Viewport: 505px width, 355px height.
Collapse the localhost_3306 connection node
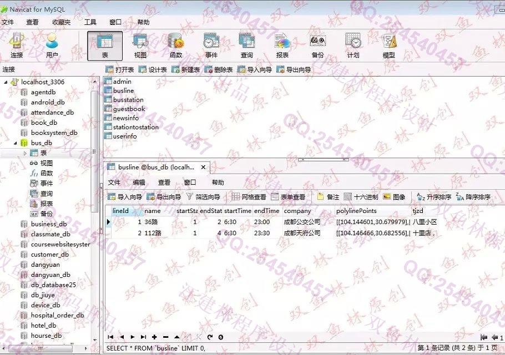tap(6, 82)
